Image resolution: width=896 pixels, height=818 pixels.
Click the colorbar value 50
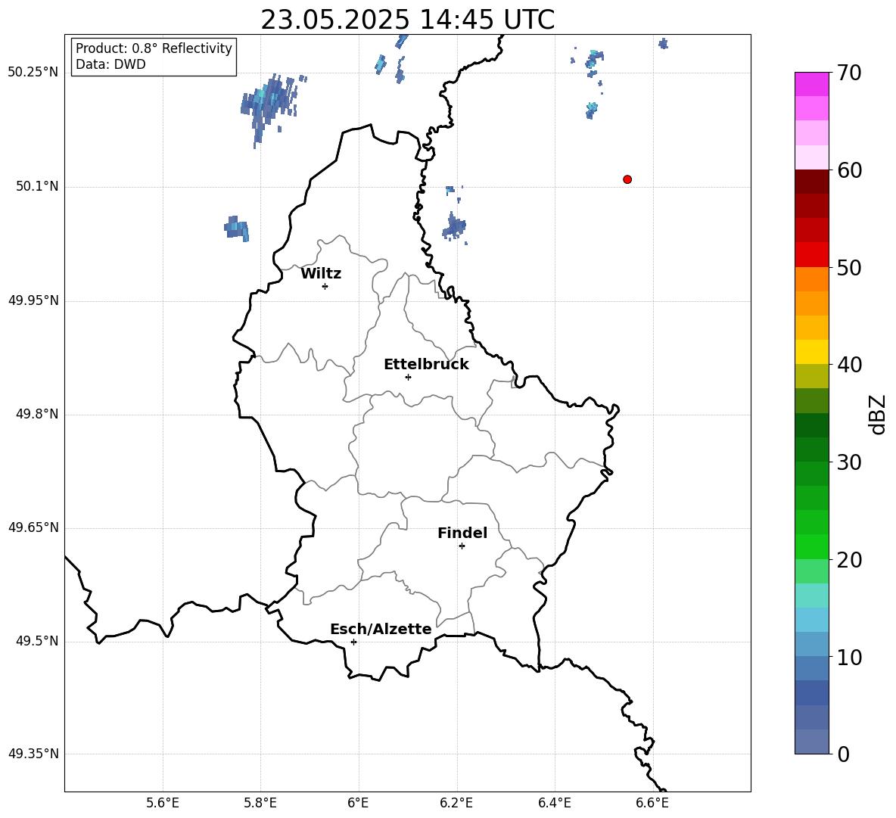[849, 267]
